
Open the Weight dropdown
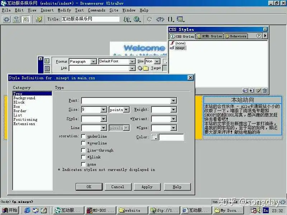coord(173,110)
